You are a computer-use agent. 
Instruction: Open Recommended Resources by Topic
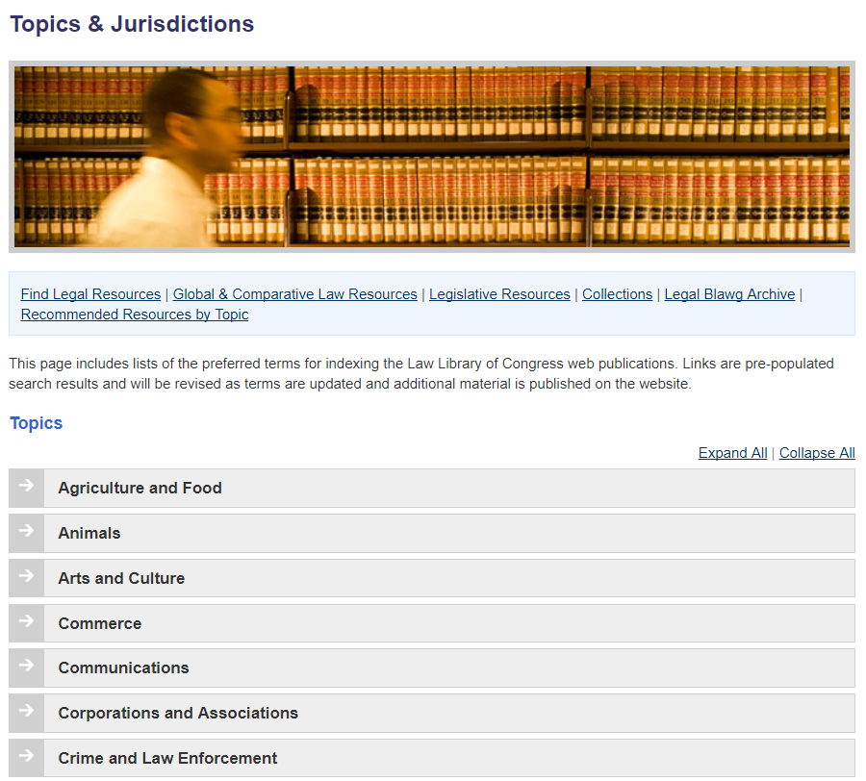(x=134, y=315)
